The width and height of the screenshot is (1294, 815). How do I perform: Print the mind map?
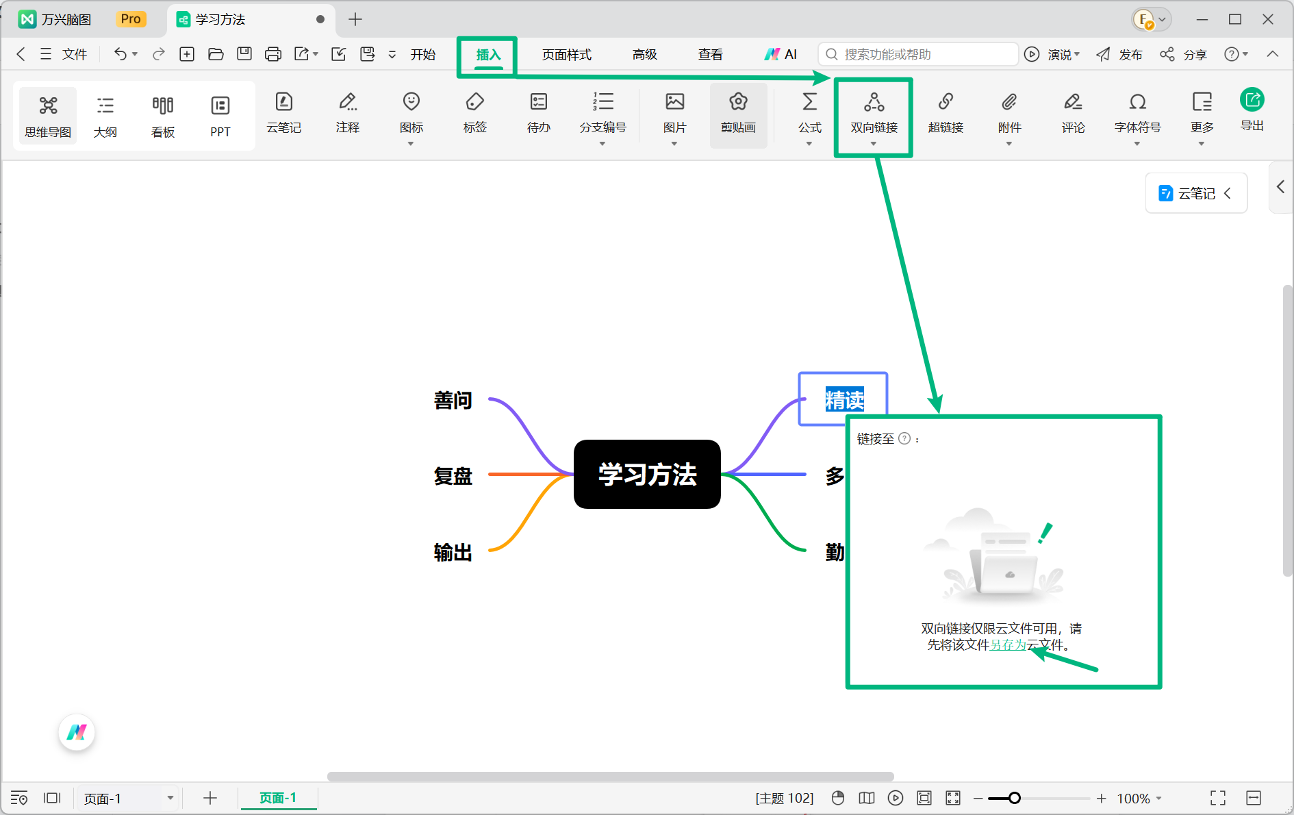click(273, 54)
